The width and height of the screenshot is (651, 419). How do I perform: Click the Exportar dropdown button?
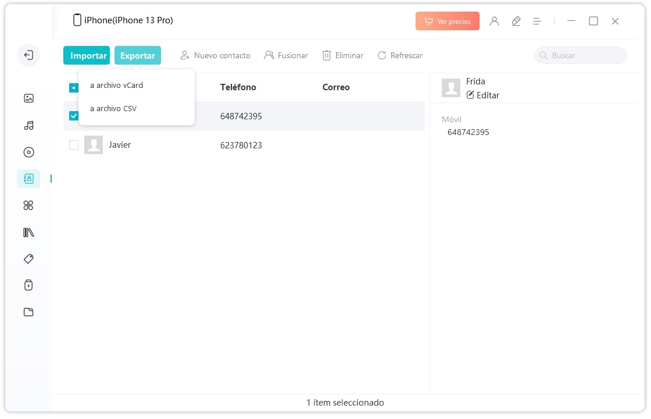[x=138, y=56]
